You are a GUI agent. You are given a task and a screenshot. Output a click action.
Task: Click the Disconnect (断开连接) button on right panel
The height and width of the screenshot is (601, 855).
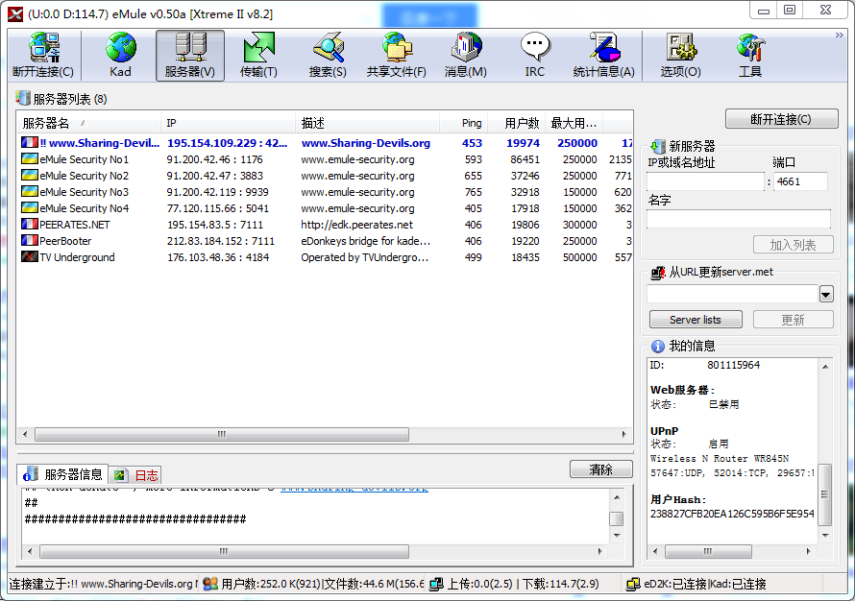coord(781,119)
